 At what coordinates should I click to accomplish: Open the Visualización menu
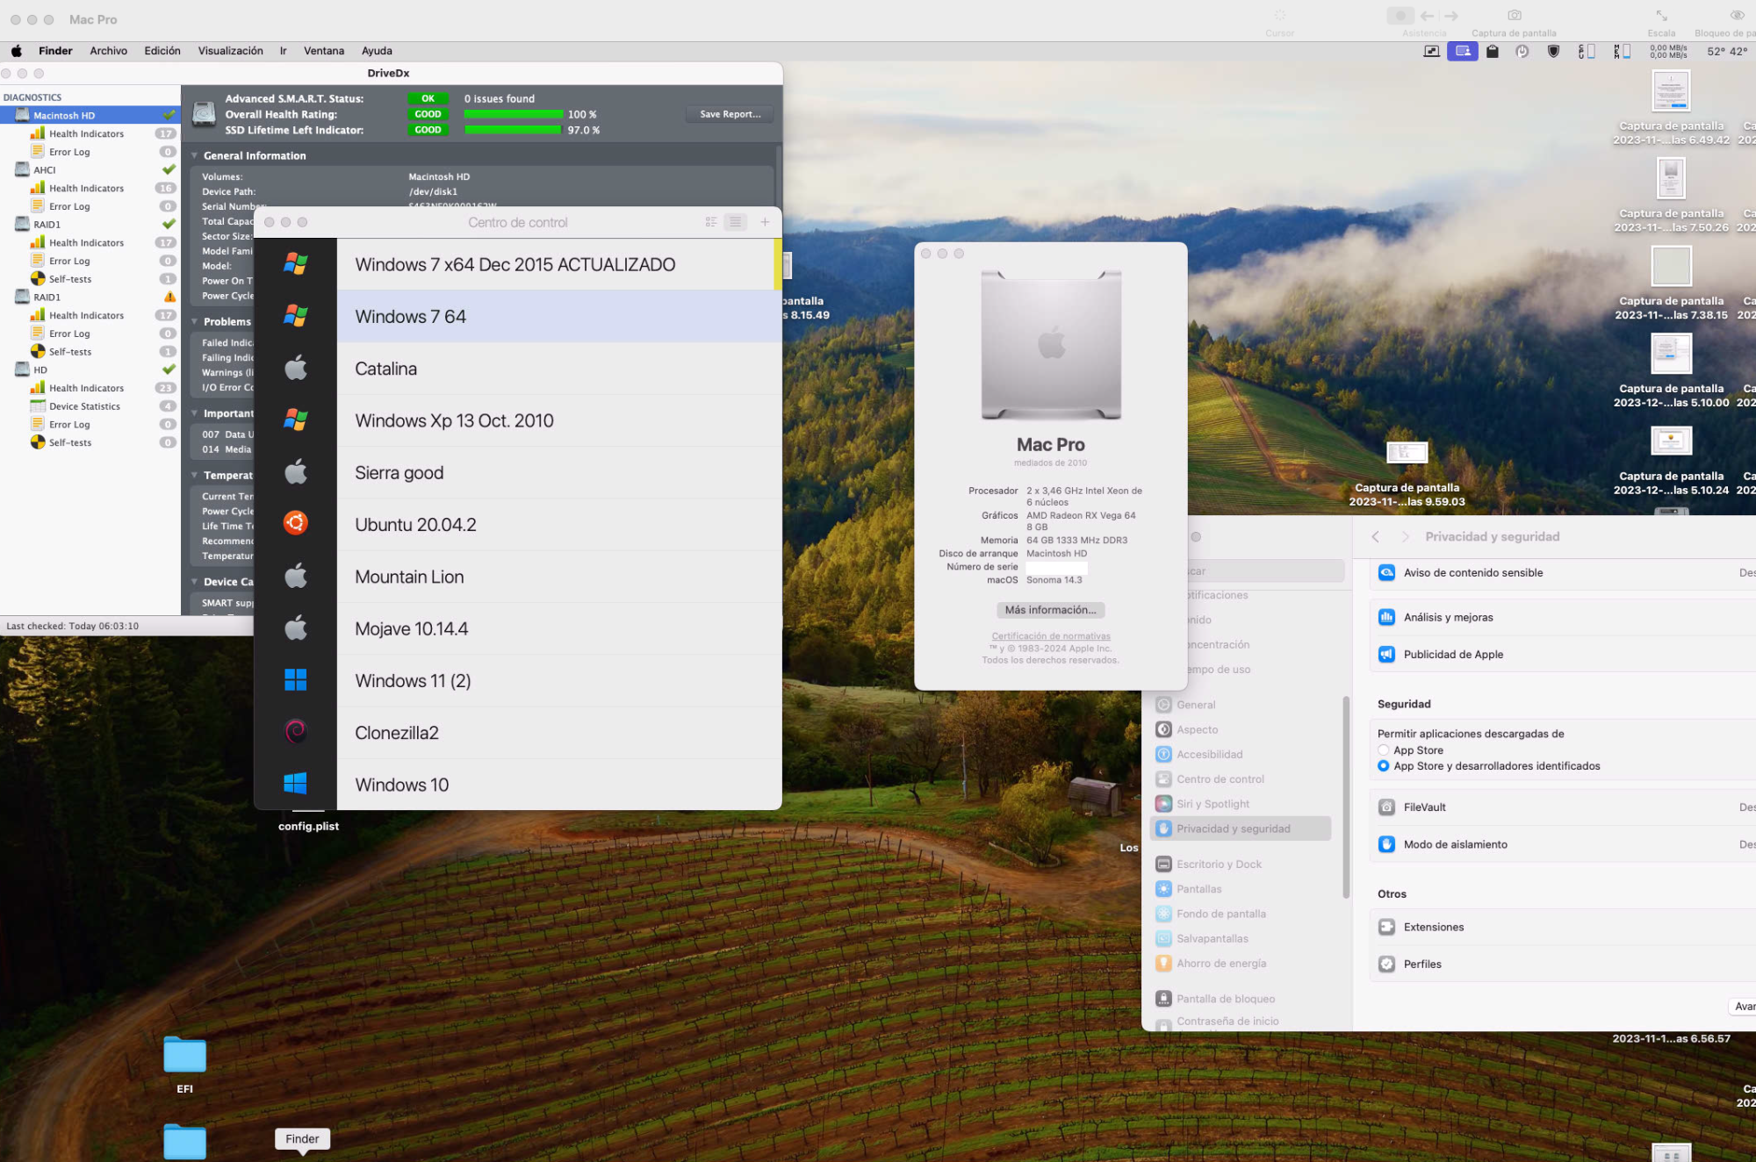pos(230,51)
